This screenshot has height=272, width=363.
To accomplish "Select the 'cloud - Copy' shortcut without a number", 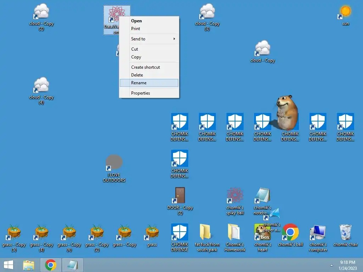I will [x=263, y=51].
